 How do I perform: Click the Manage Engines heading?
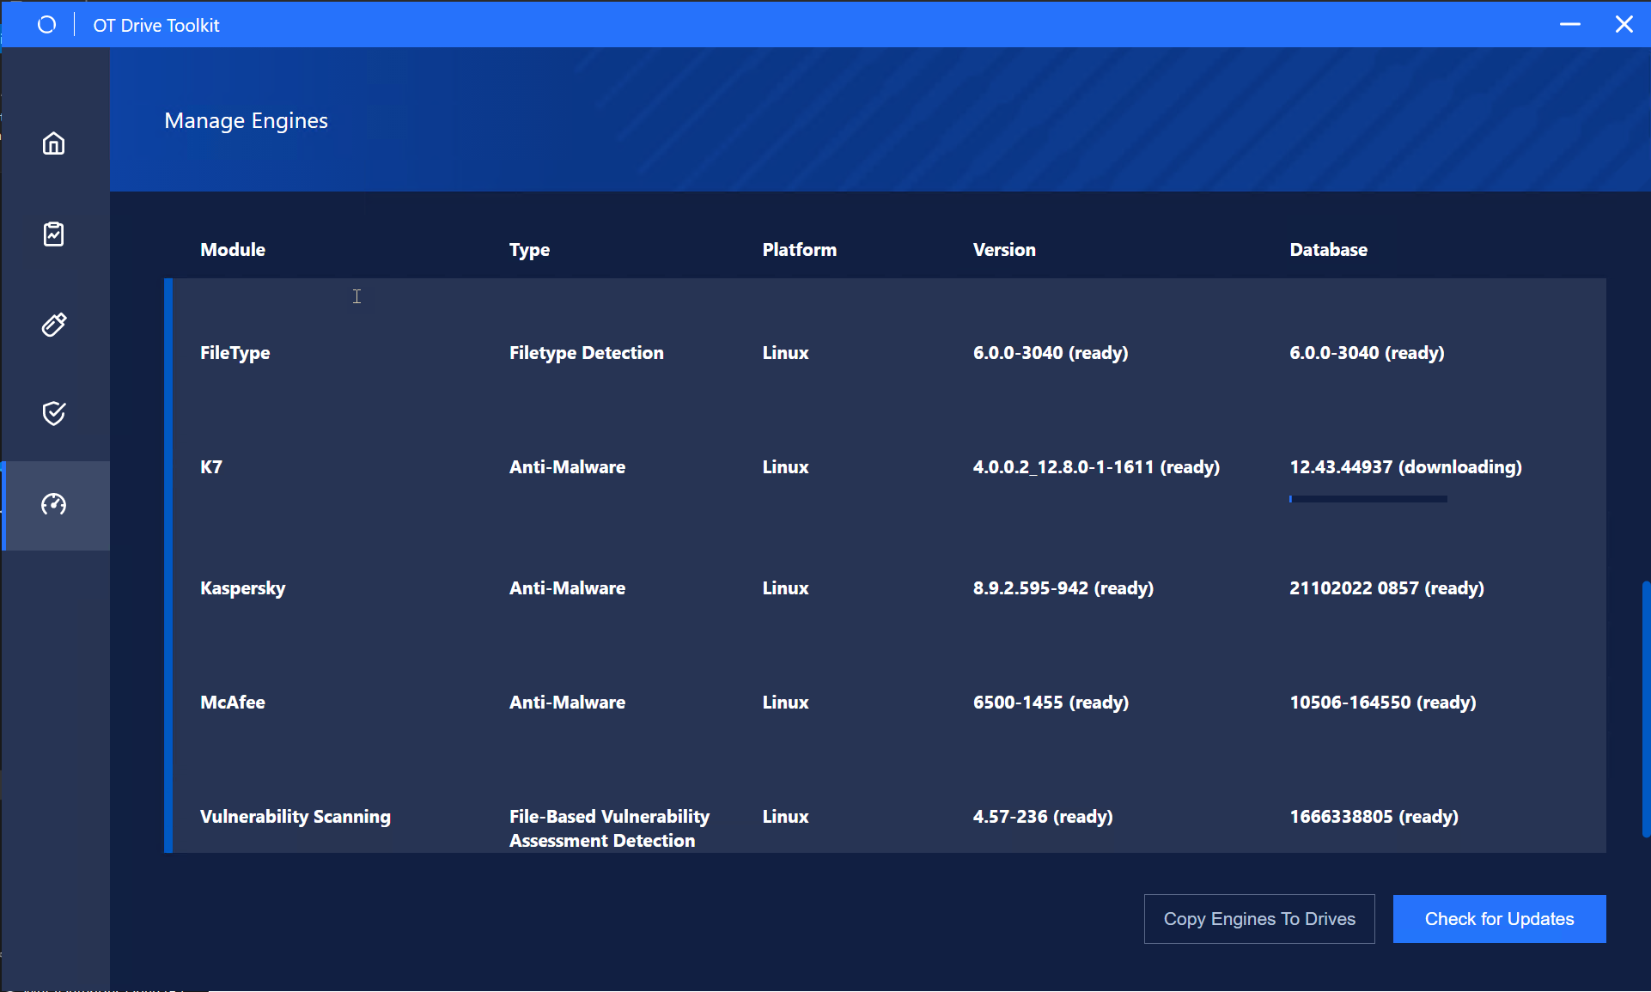[x=246, y=121]
